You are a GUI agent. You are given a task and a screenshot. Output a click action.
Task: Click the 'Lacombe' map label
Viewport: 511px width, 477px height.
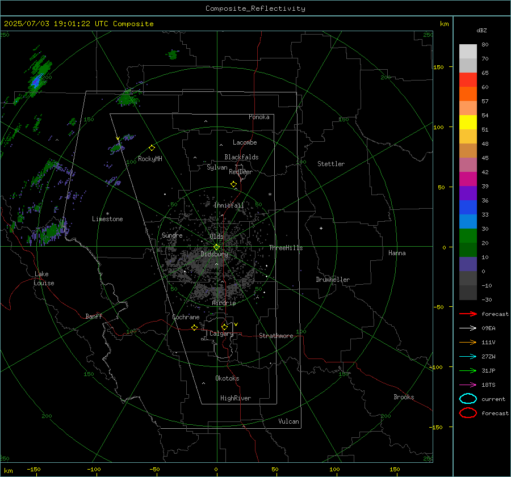tap(245, 142)
